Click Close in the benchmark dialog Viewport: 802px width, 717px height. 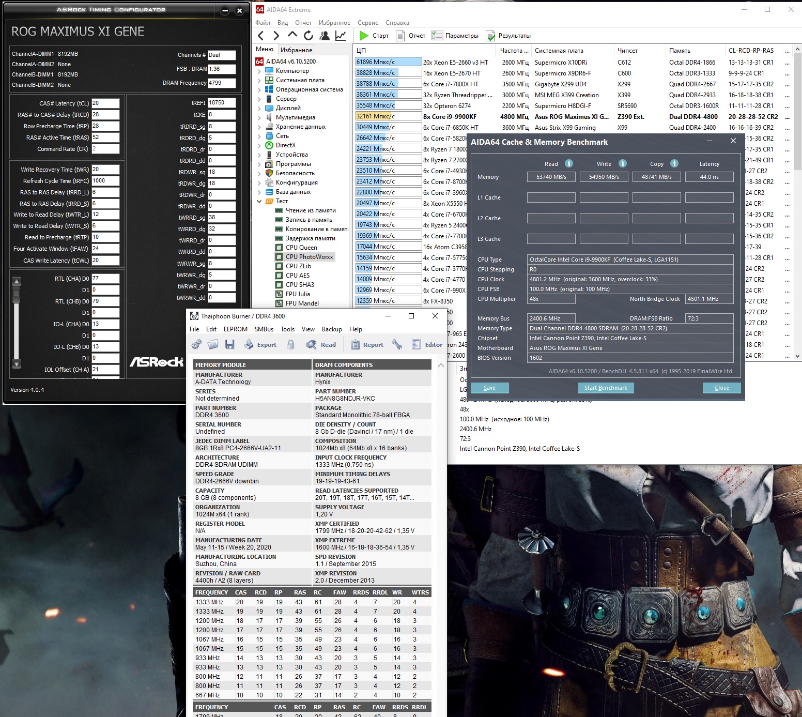tap(722, 388)
